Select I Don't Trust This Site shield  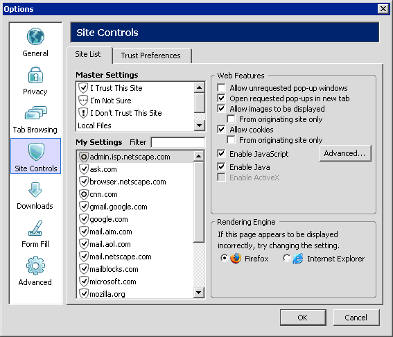[83, 113]
